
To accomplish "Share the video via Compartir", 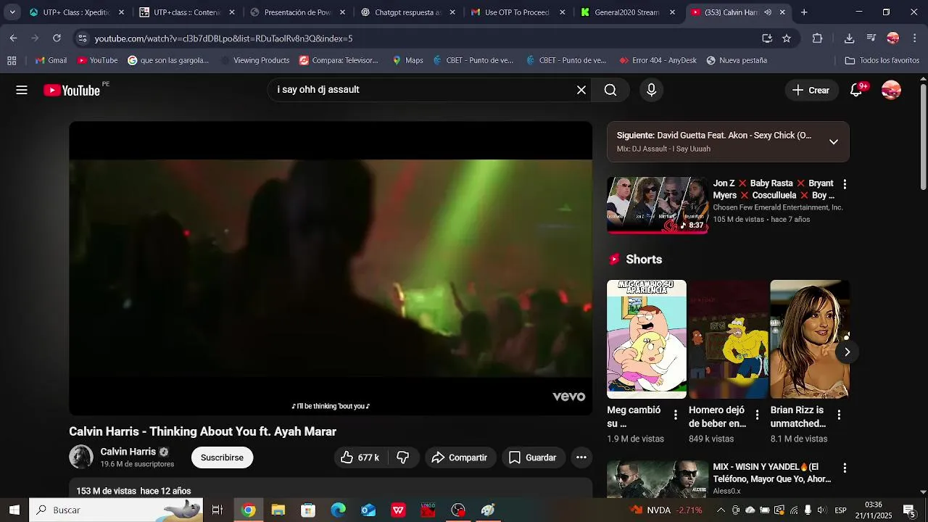I will [x=460, y=457].
